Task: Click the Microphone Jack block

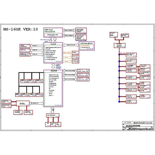Action: [x=7, y=106]
